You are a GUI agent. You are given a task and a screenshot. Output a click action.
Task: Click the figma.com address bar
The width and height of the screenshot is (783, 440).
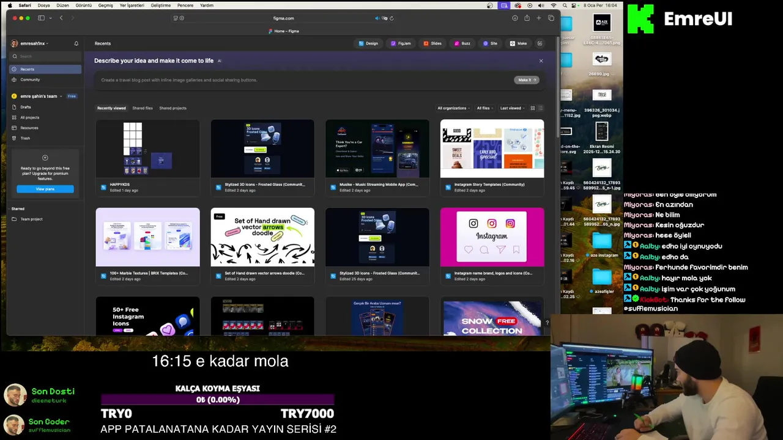tap(284, 18)
